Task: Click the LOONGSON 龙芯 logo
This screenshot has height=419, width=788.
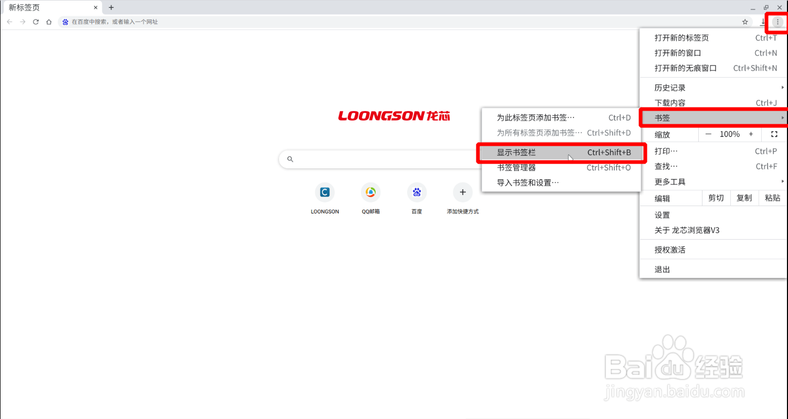Action: pyautogui.click(x=394, y=115)
